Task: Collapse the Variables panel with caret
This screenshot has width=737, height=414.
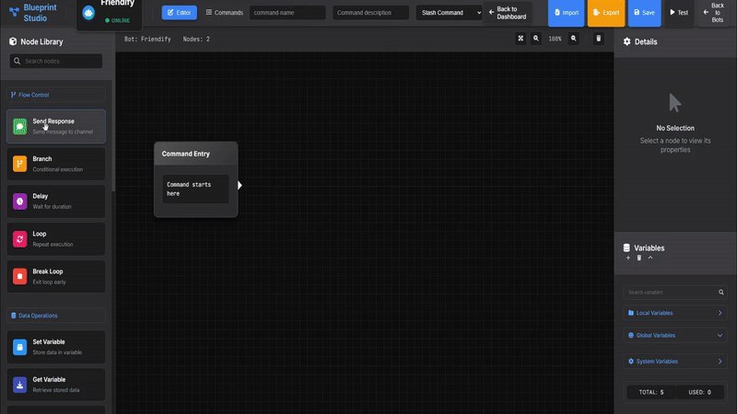Action: point(650,258)
